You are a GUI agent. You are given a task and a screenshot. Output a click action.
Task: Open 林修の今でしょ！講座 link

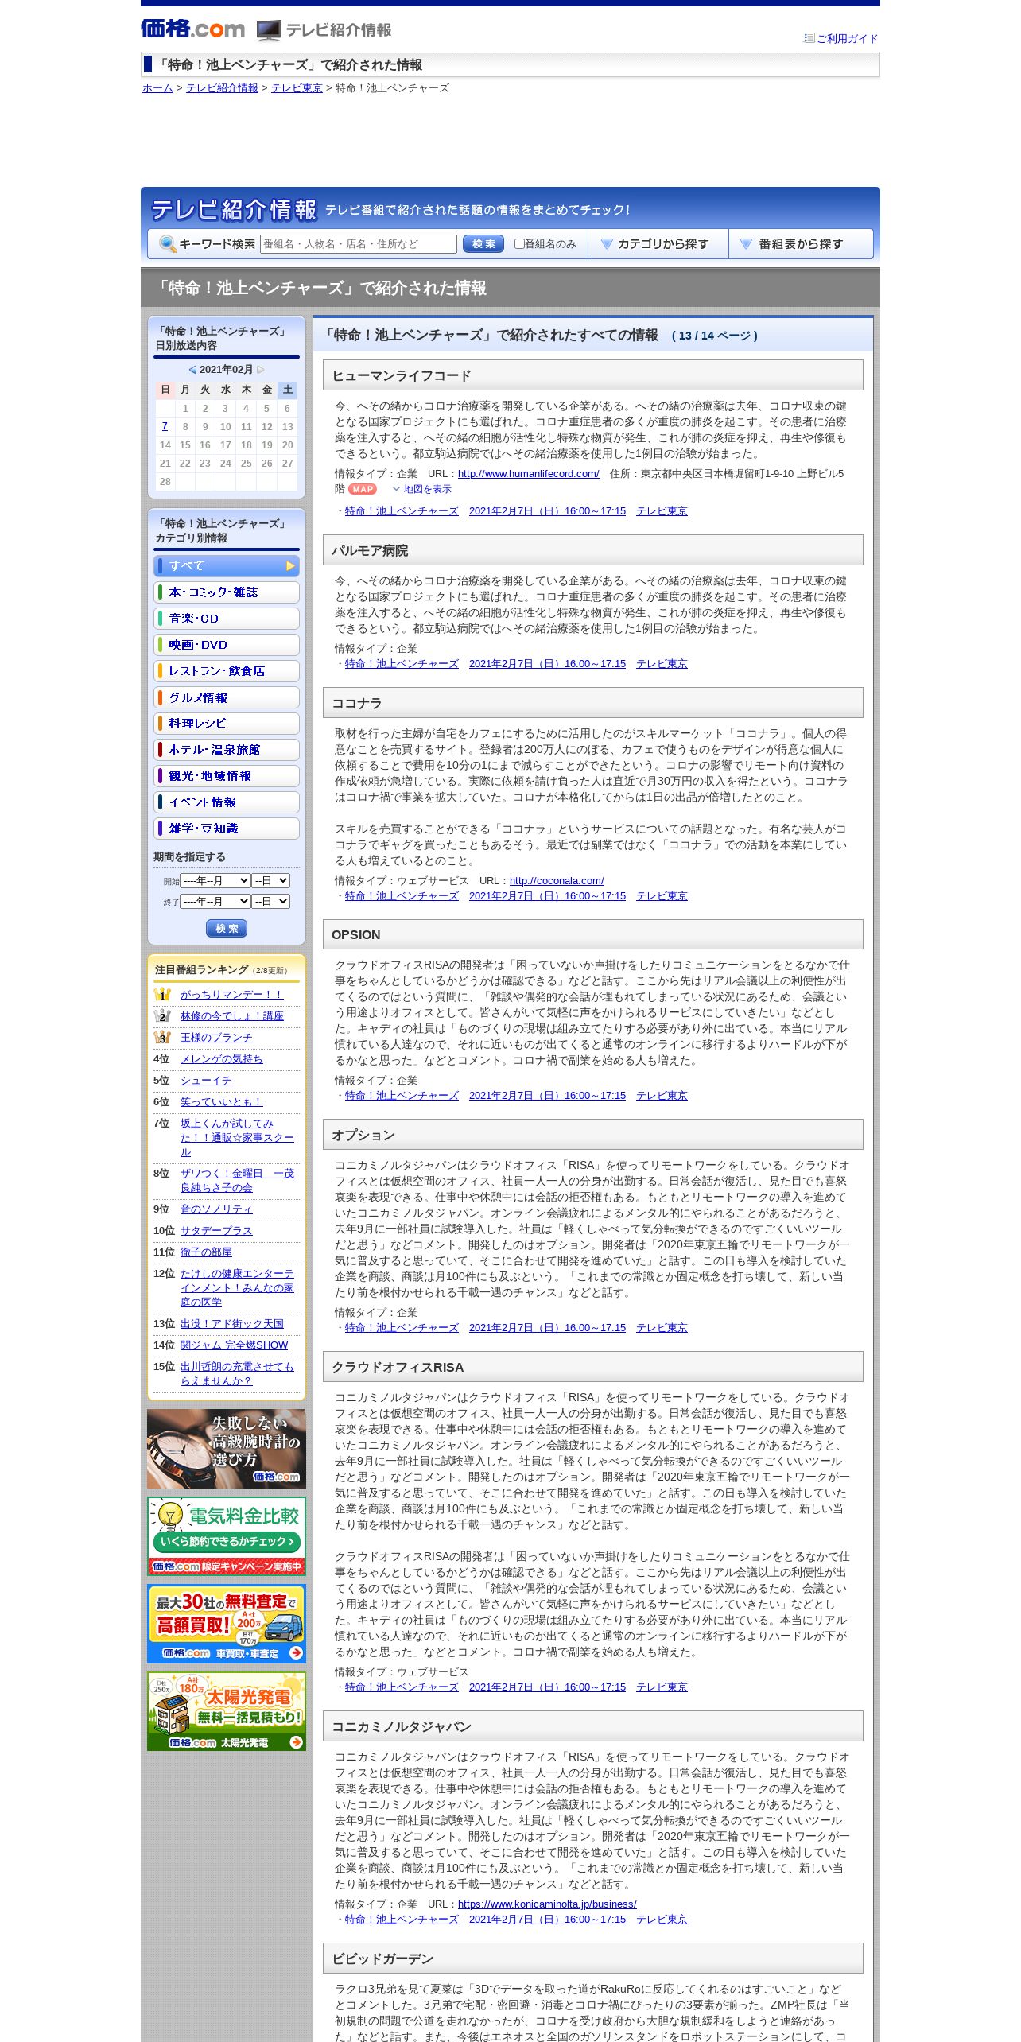click(231, 1015)
